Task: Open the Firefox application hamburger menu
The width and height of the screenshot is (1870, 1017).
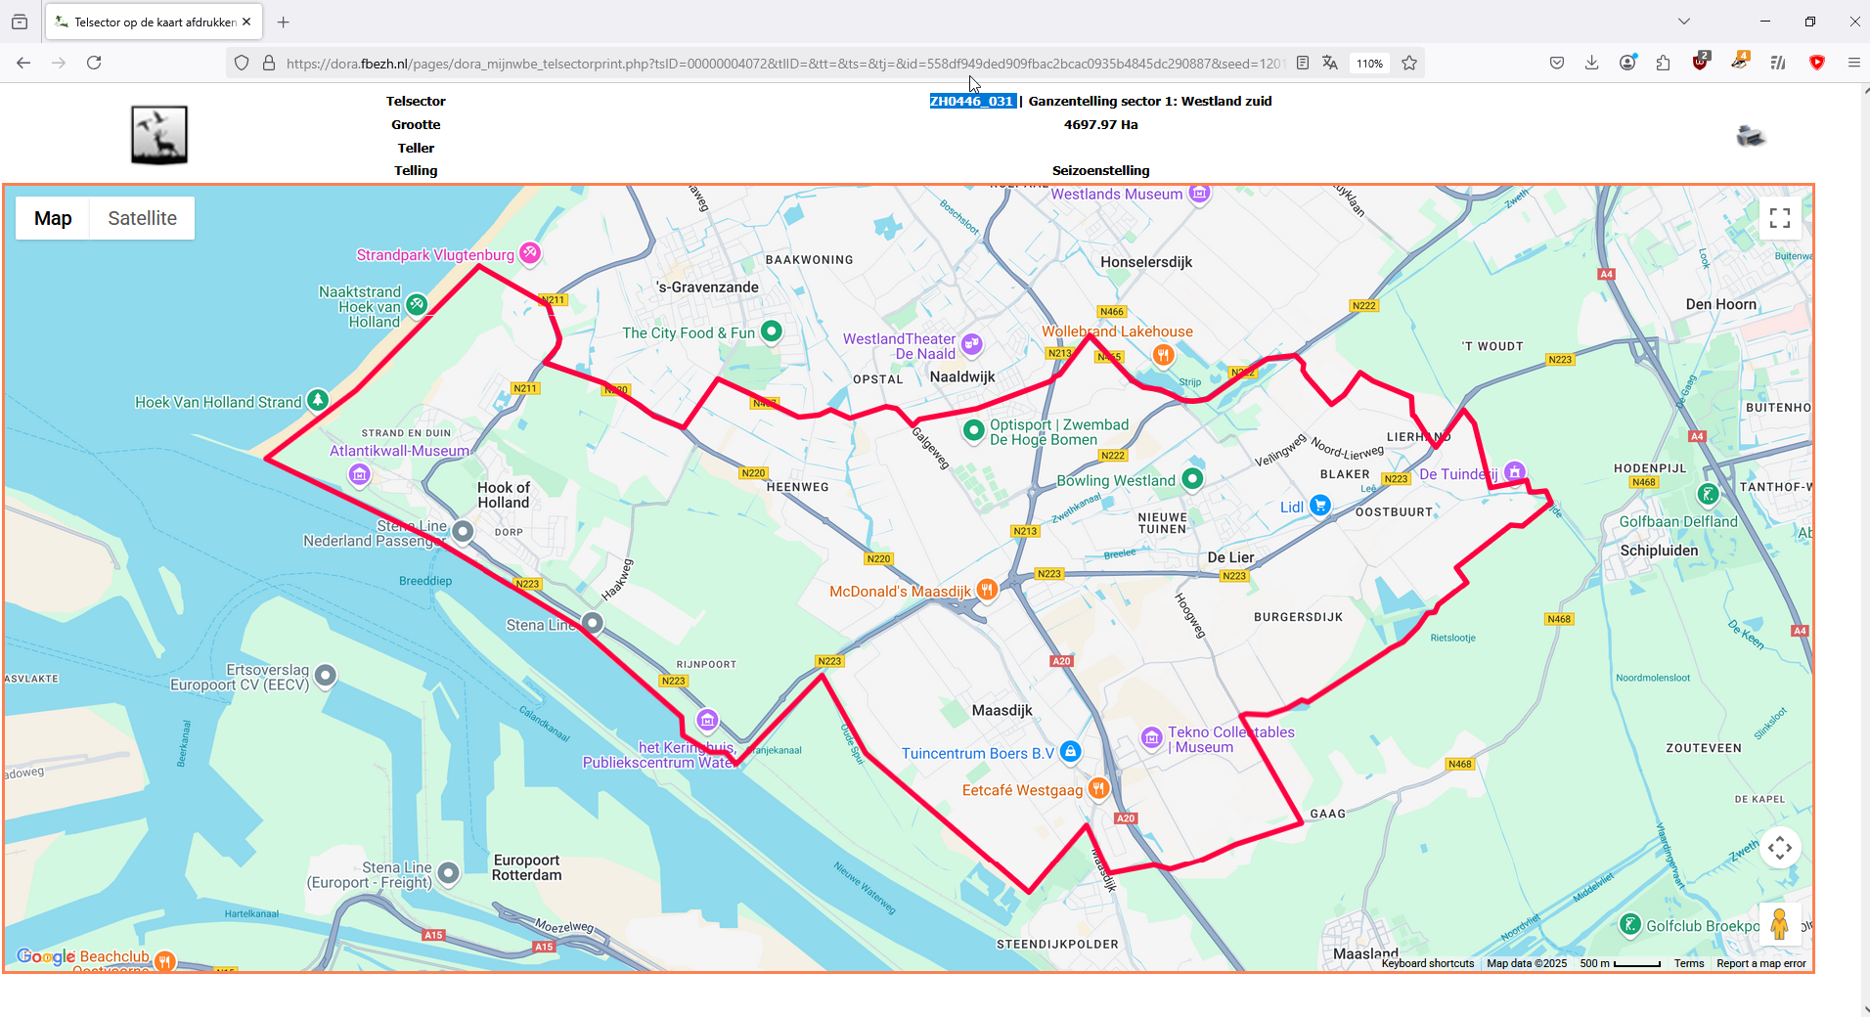Action: [1853, 63]
